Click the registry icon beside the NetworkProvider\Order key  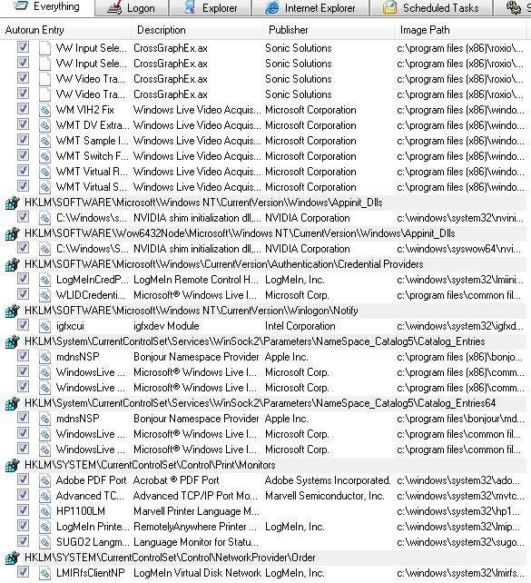(x=13, y=558)
